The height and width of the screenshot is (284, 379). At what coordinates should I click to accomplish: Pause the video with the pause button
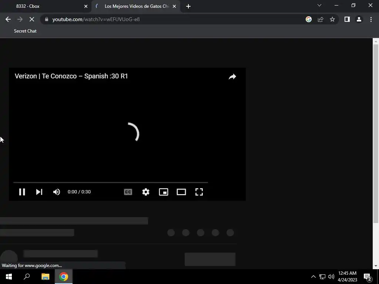22,192
